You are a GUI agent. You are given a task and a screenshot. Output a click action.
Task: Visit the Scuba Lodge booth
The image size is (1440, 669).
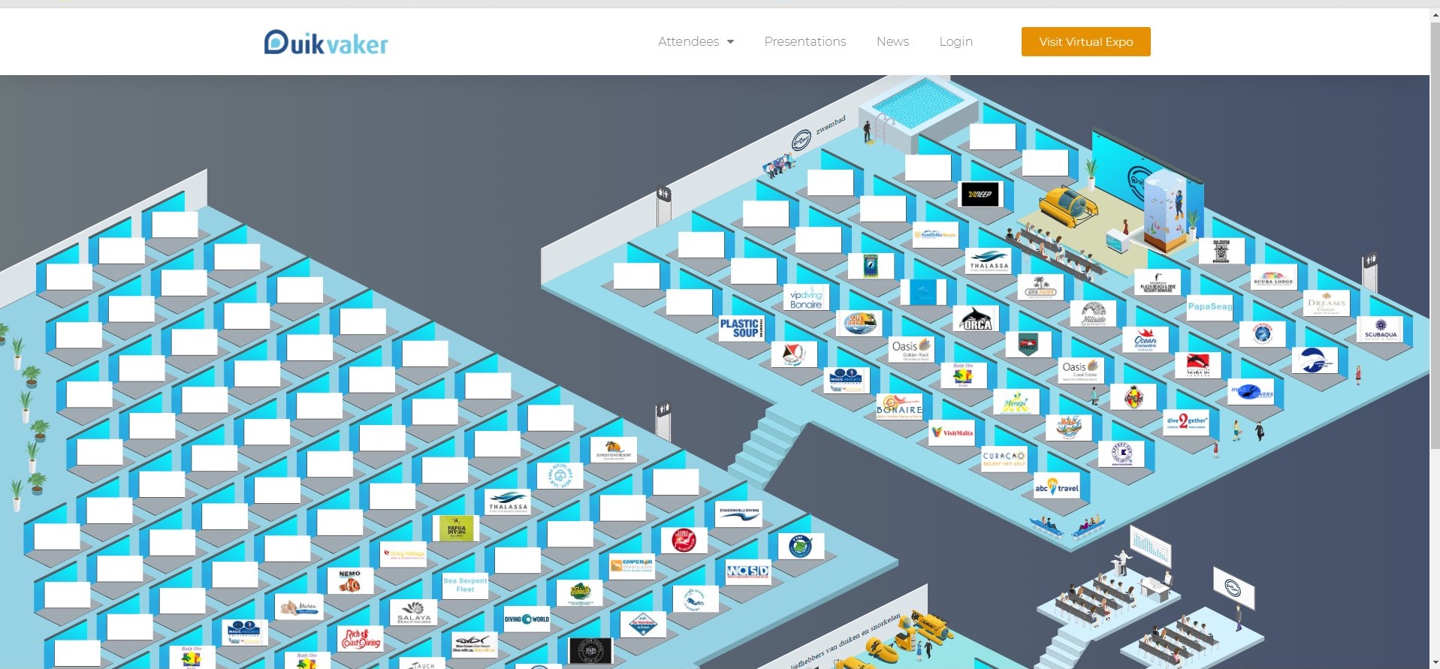coord(1274,277)
